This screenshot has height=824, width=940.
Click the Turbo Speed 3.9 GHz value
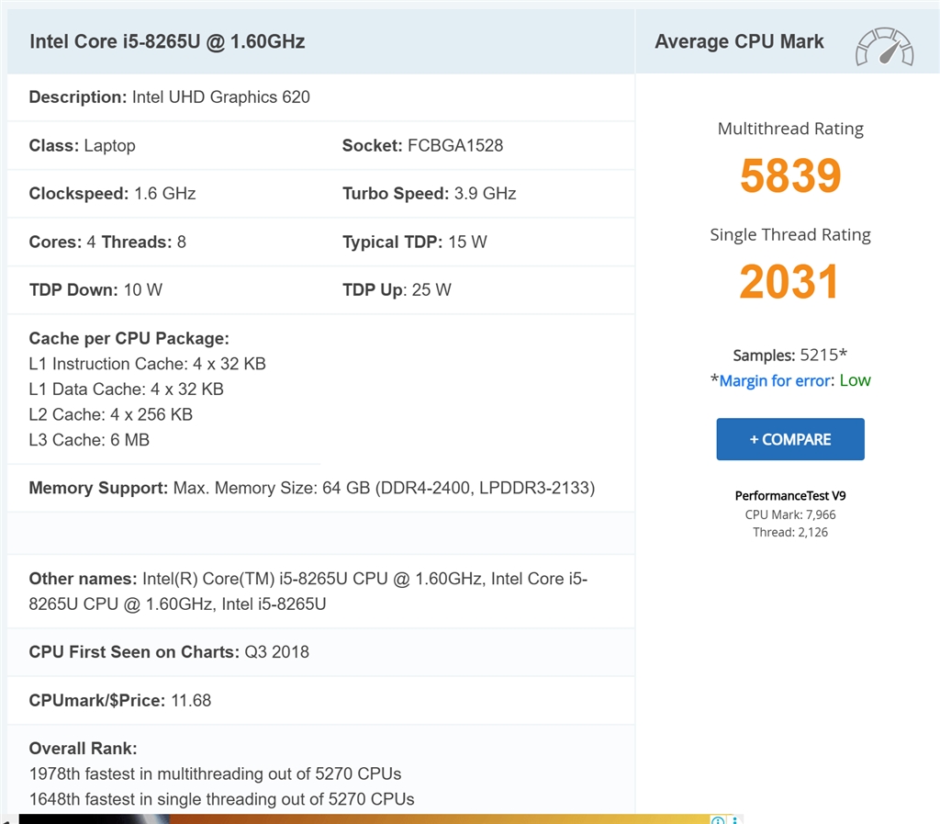coord(485,193)
